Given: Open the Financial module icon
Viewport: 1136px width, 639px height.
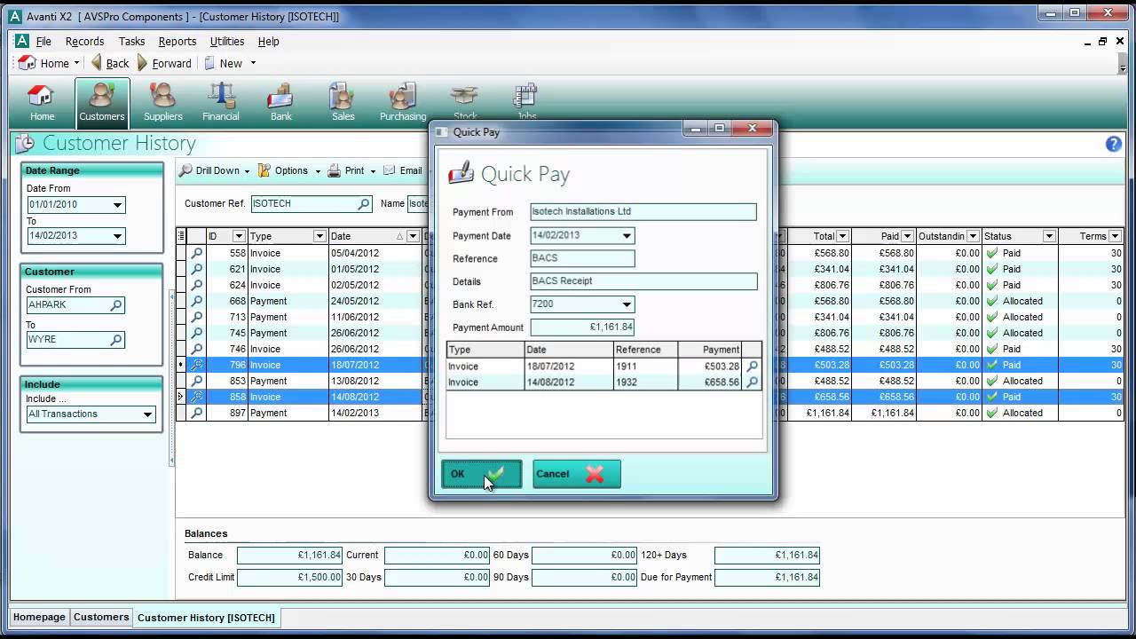Looking at the screenshot, I should pyautogui.click(x=221, y=103).
